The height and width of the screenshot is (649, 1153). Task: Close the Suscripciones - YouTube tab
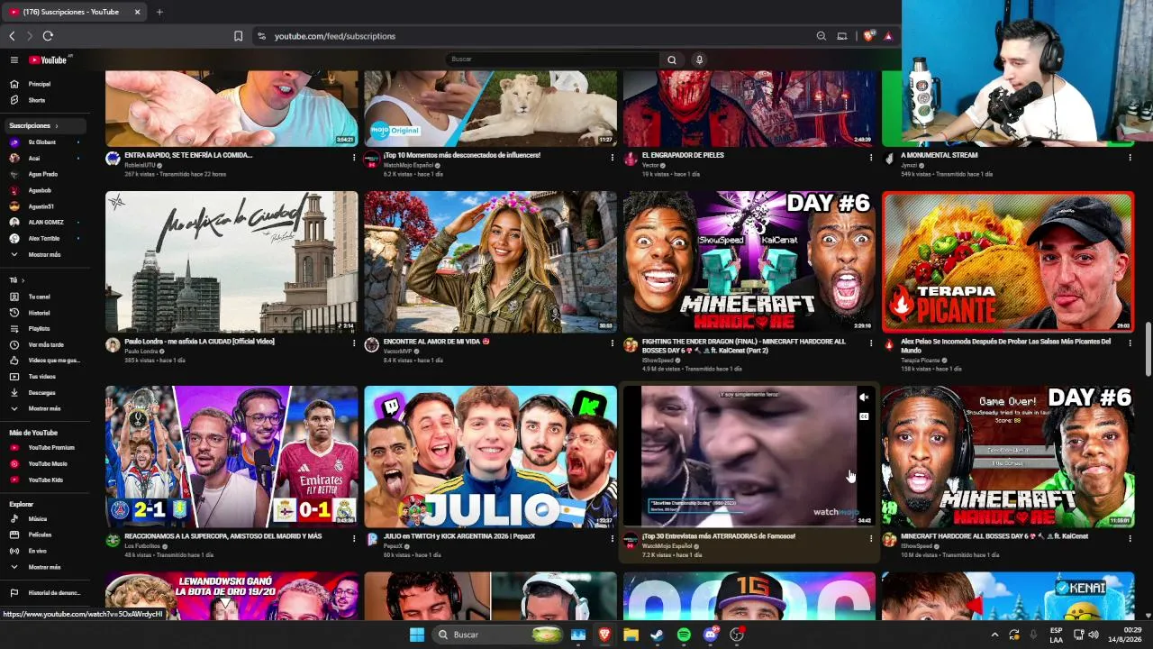pos(138,12)
